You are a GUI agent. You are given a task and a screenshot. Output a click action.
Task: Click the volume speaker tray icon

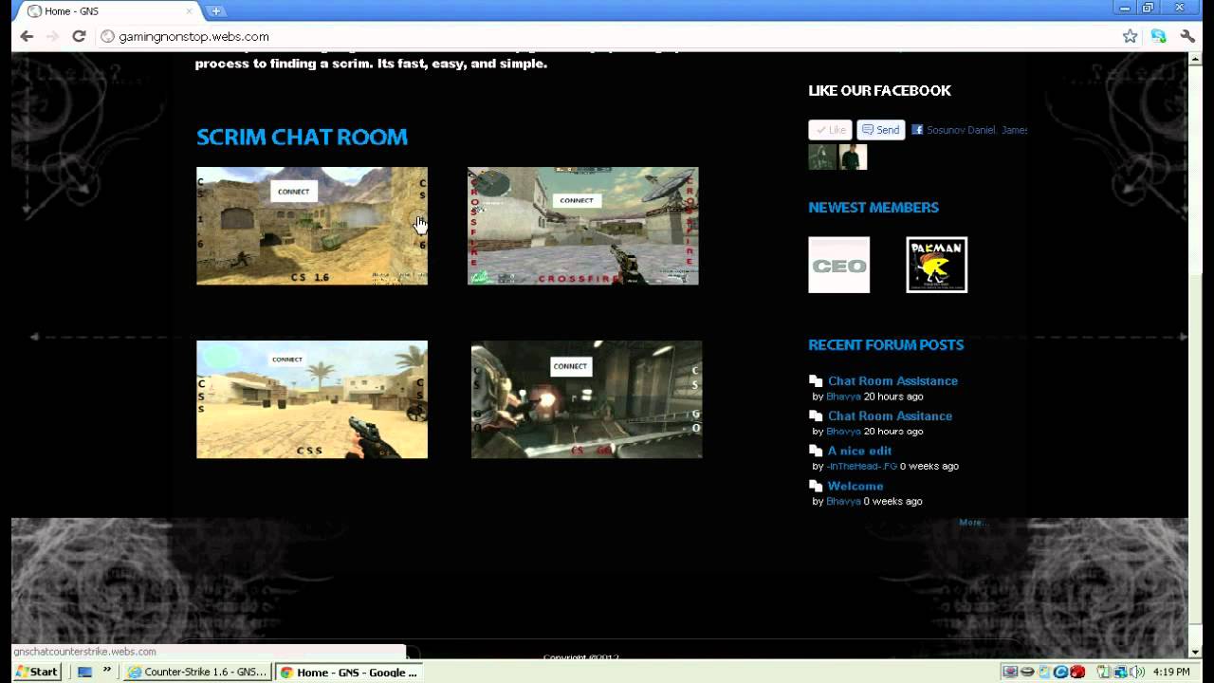(1137, 672)
